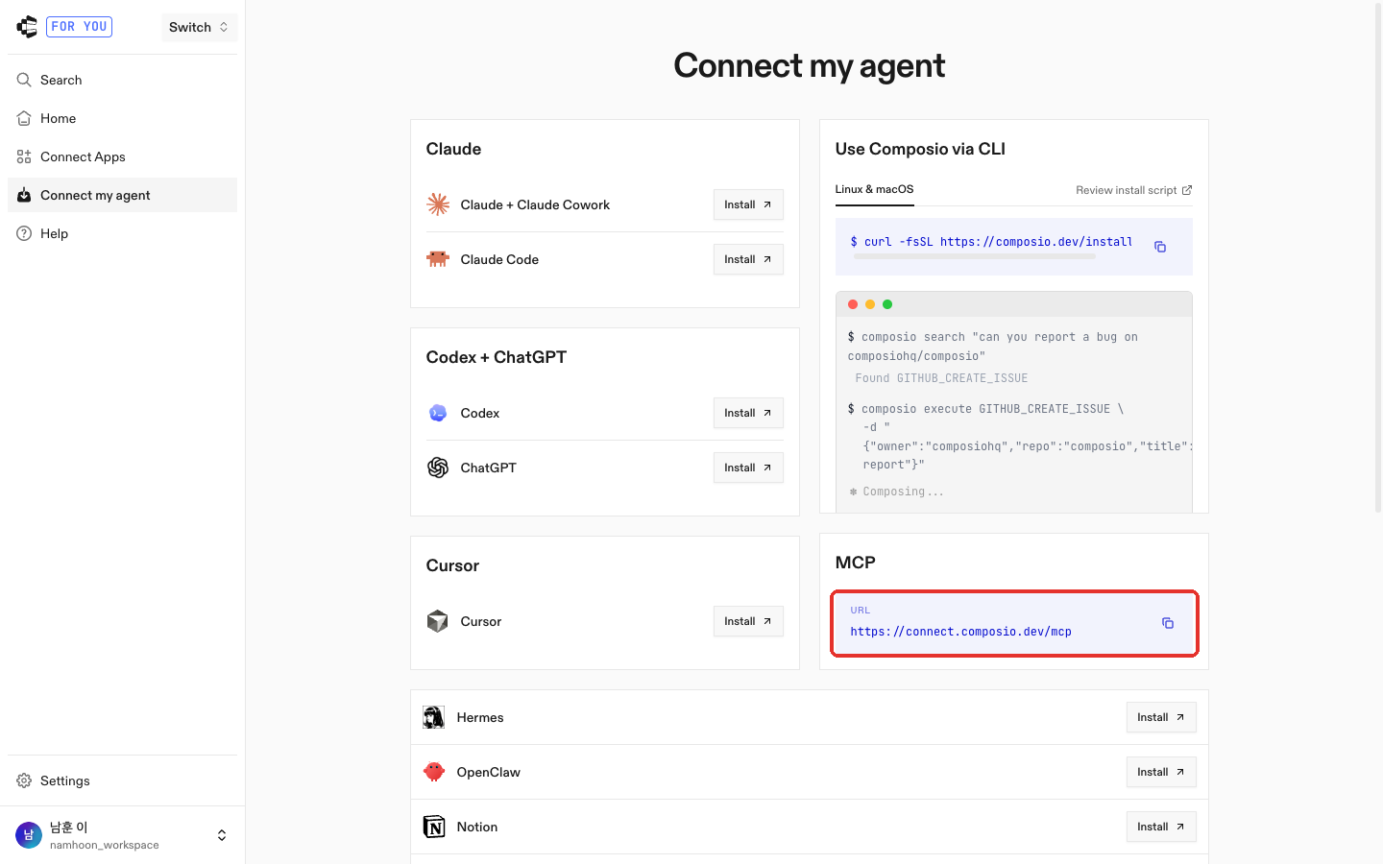
Task: Install Cursor integration
Action: coord(748,621)
